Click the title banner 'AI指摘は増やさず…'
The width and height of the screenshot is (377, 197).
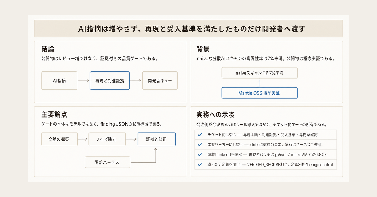[188, 29]
